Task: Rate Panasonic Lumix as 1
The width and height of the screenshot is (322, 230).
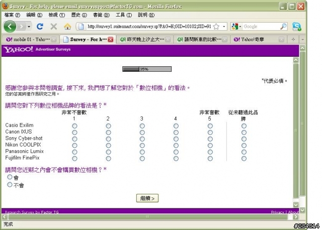Action: pyautogui.click(x=74, y=152)
